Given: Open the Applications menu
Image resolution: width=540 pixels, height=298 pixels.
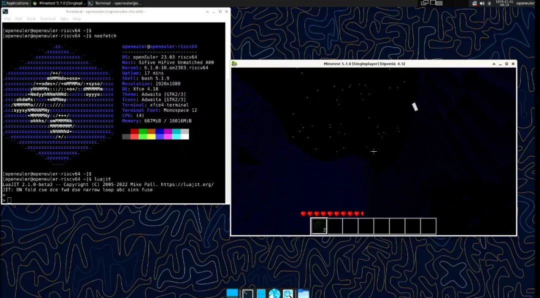Looking at the screenshot, I should pyautogui.click(x=15, y=3).
